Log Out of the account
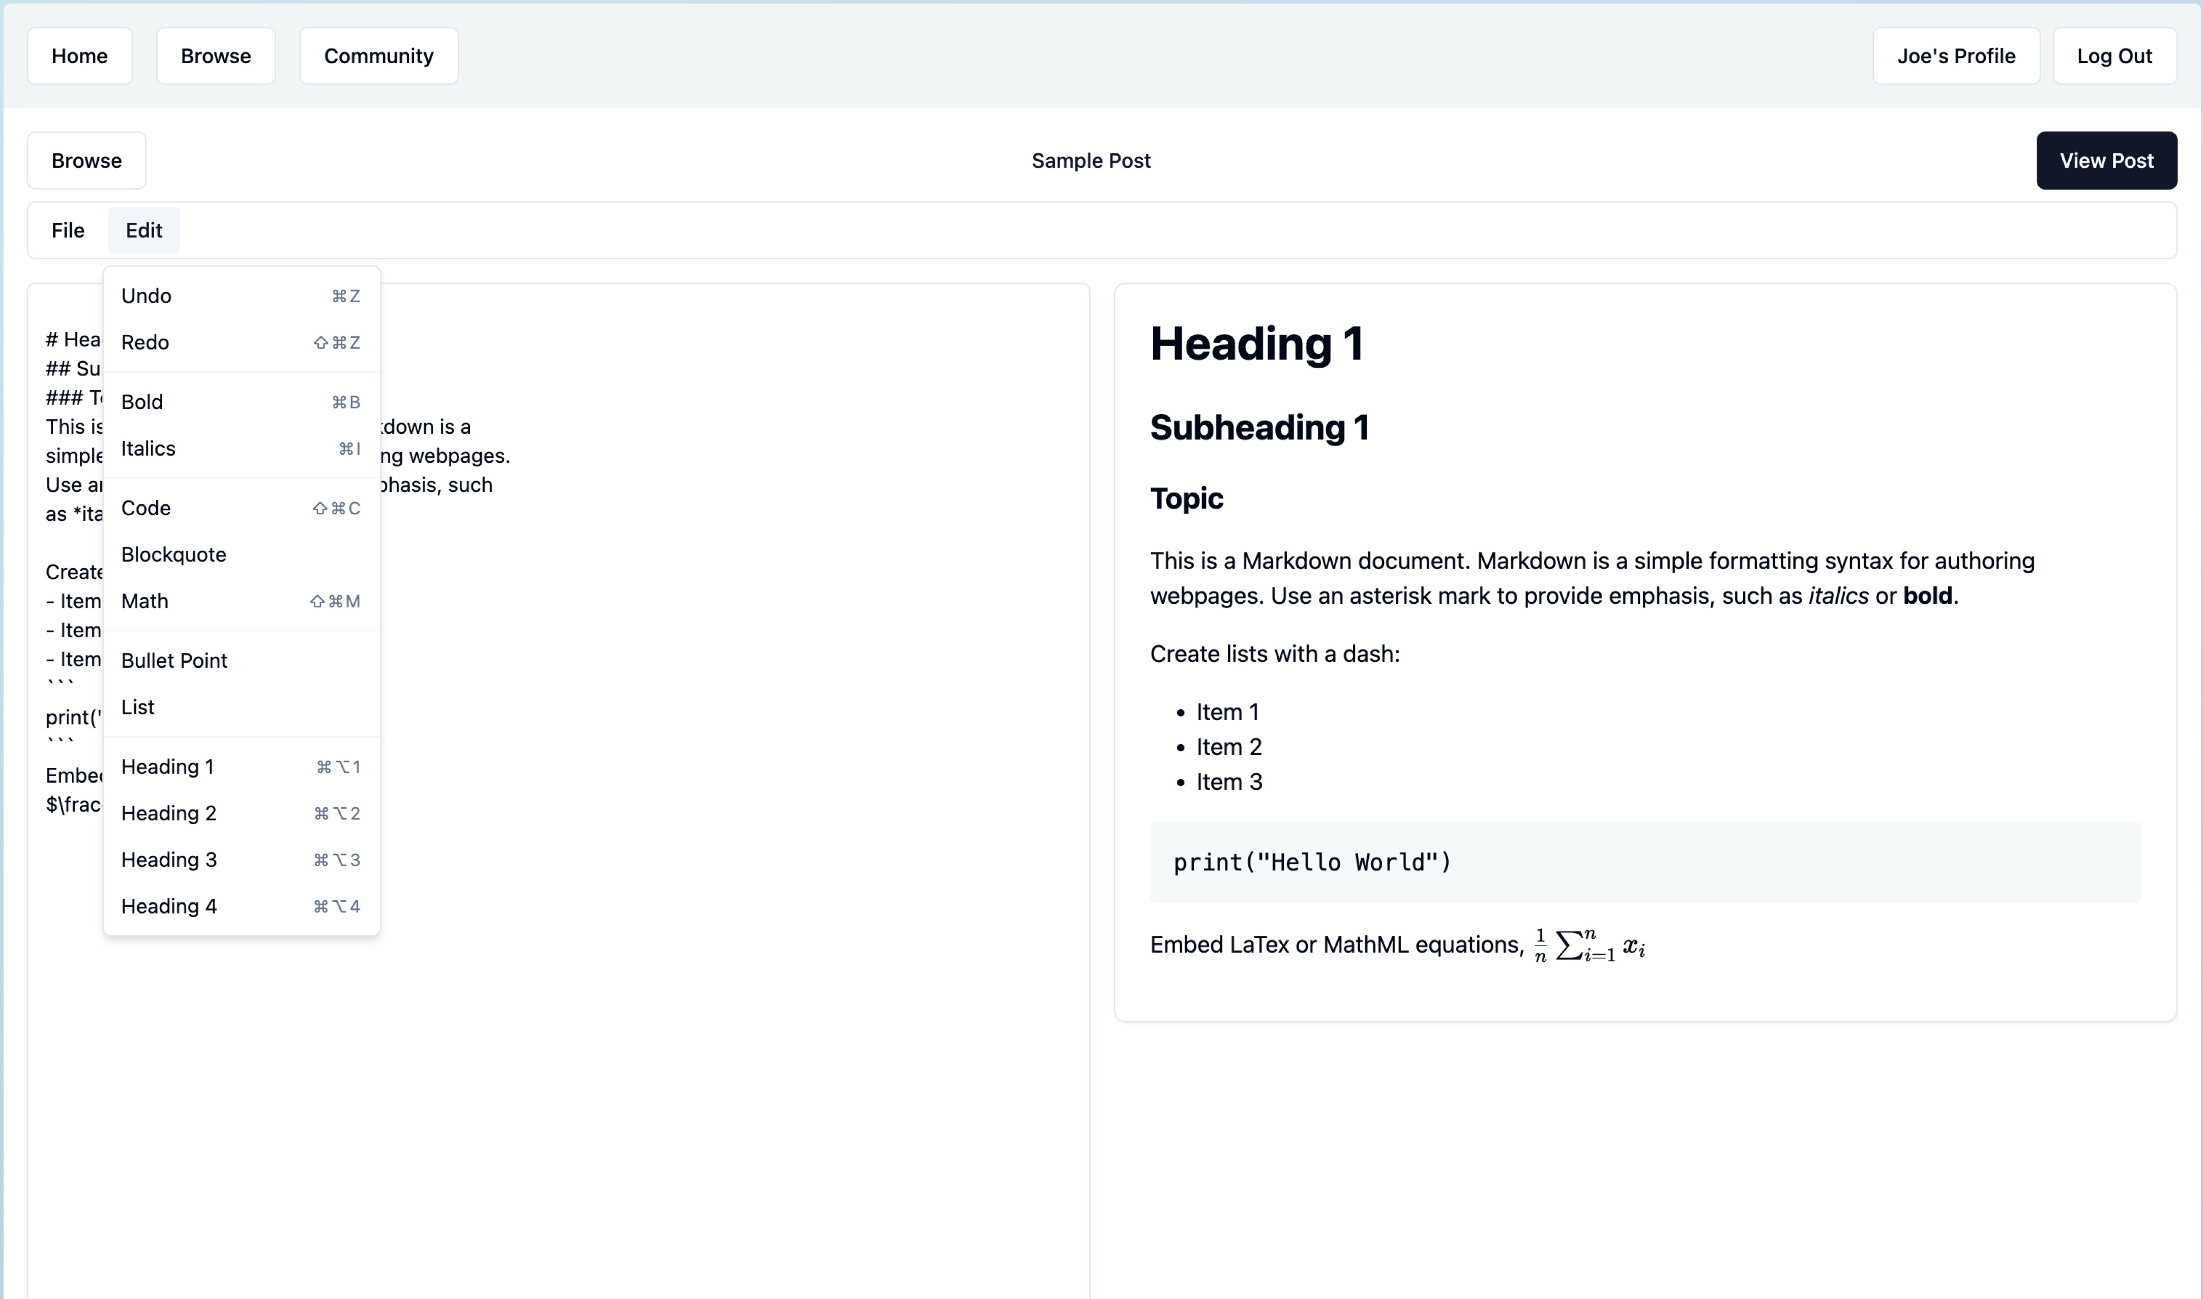 (2114, 56)
